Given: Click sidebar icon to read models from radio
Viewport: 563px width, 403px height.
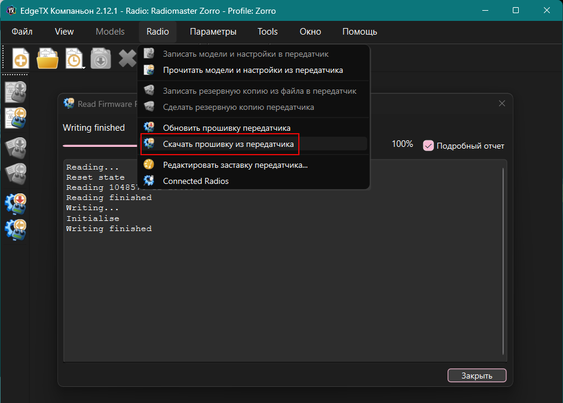Looking at the screenshot, I should 16,118.
